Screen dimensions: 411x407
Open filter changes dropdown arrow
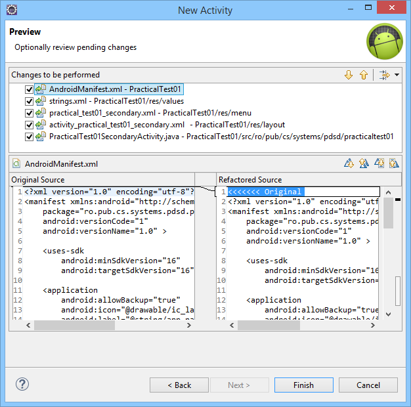click(x=397, y=75)
